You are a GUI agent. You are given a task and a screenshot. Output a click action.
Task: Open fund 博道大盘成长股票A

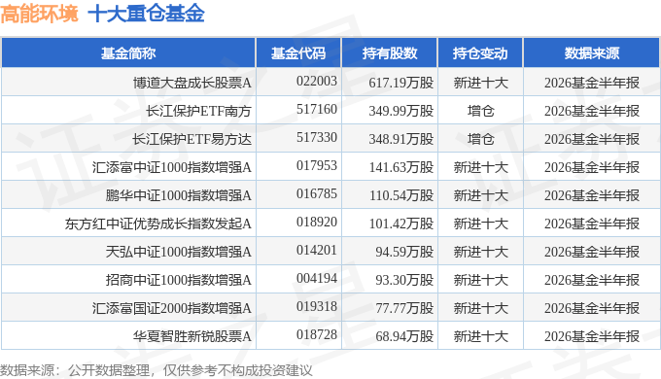tap(192, 83)
